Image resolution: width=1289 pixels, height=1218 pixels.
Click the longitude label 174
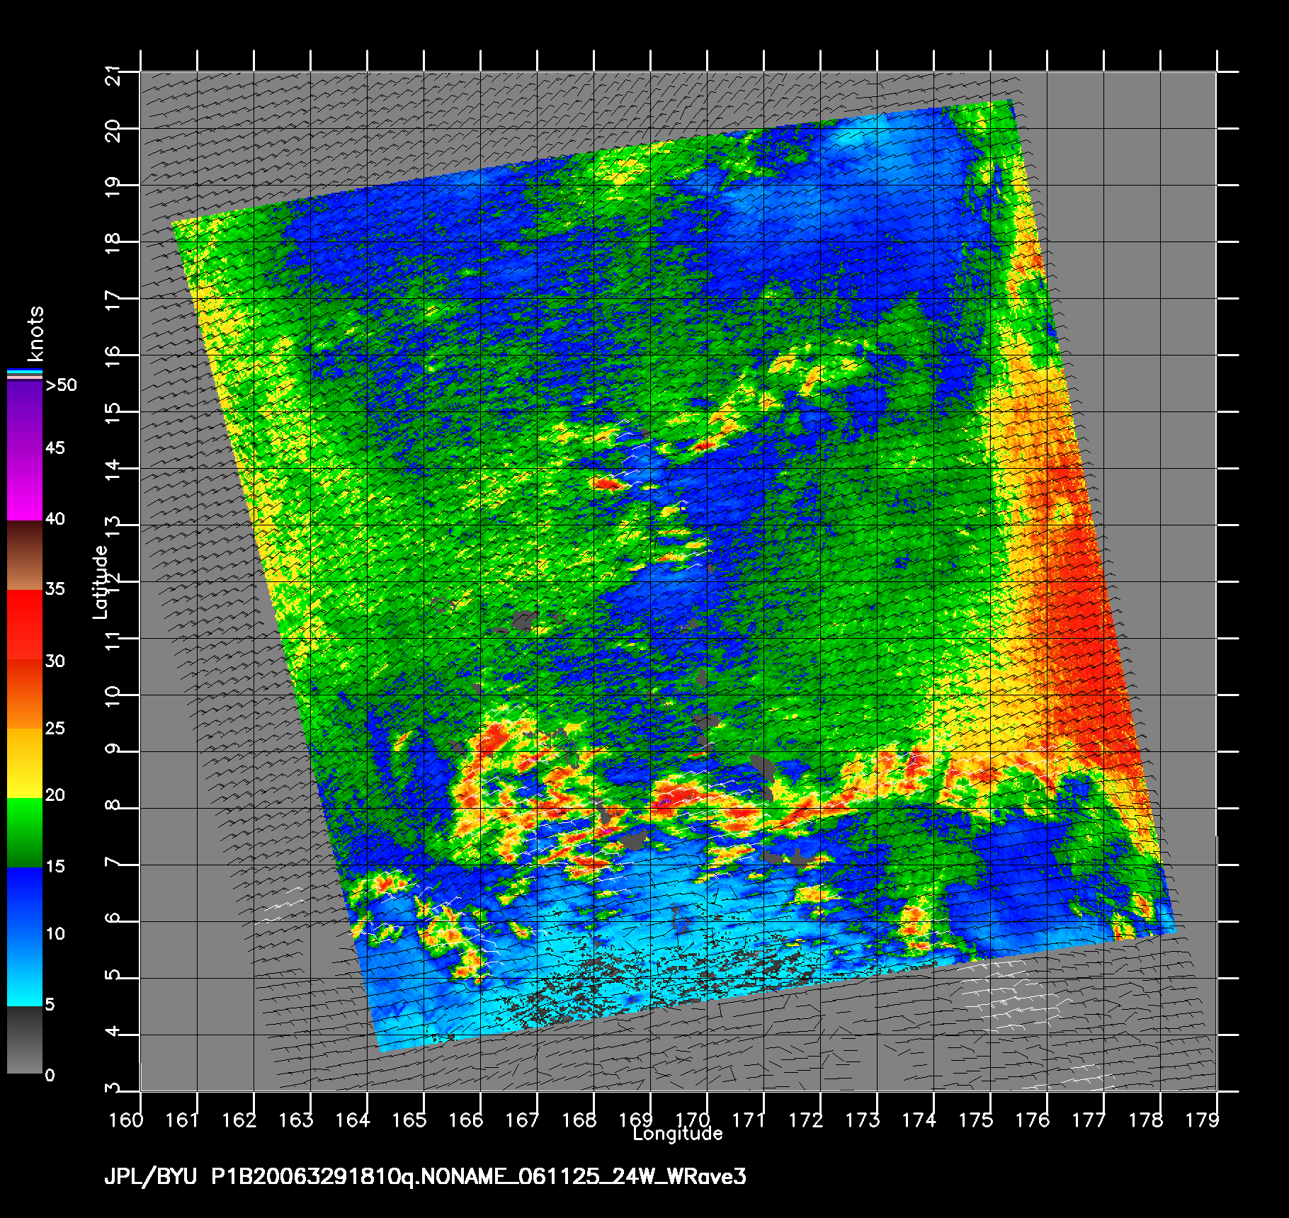[919, 1120]
